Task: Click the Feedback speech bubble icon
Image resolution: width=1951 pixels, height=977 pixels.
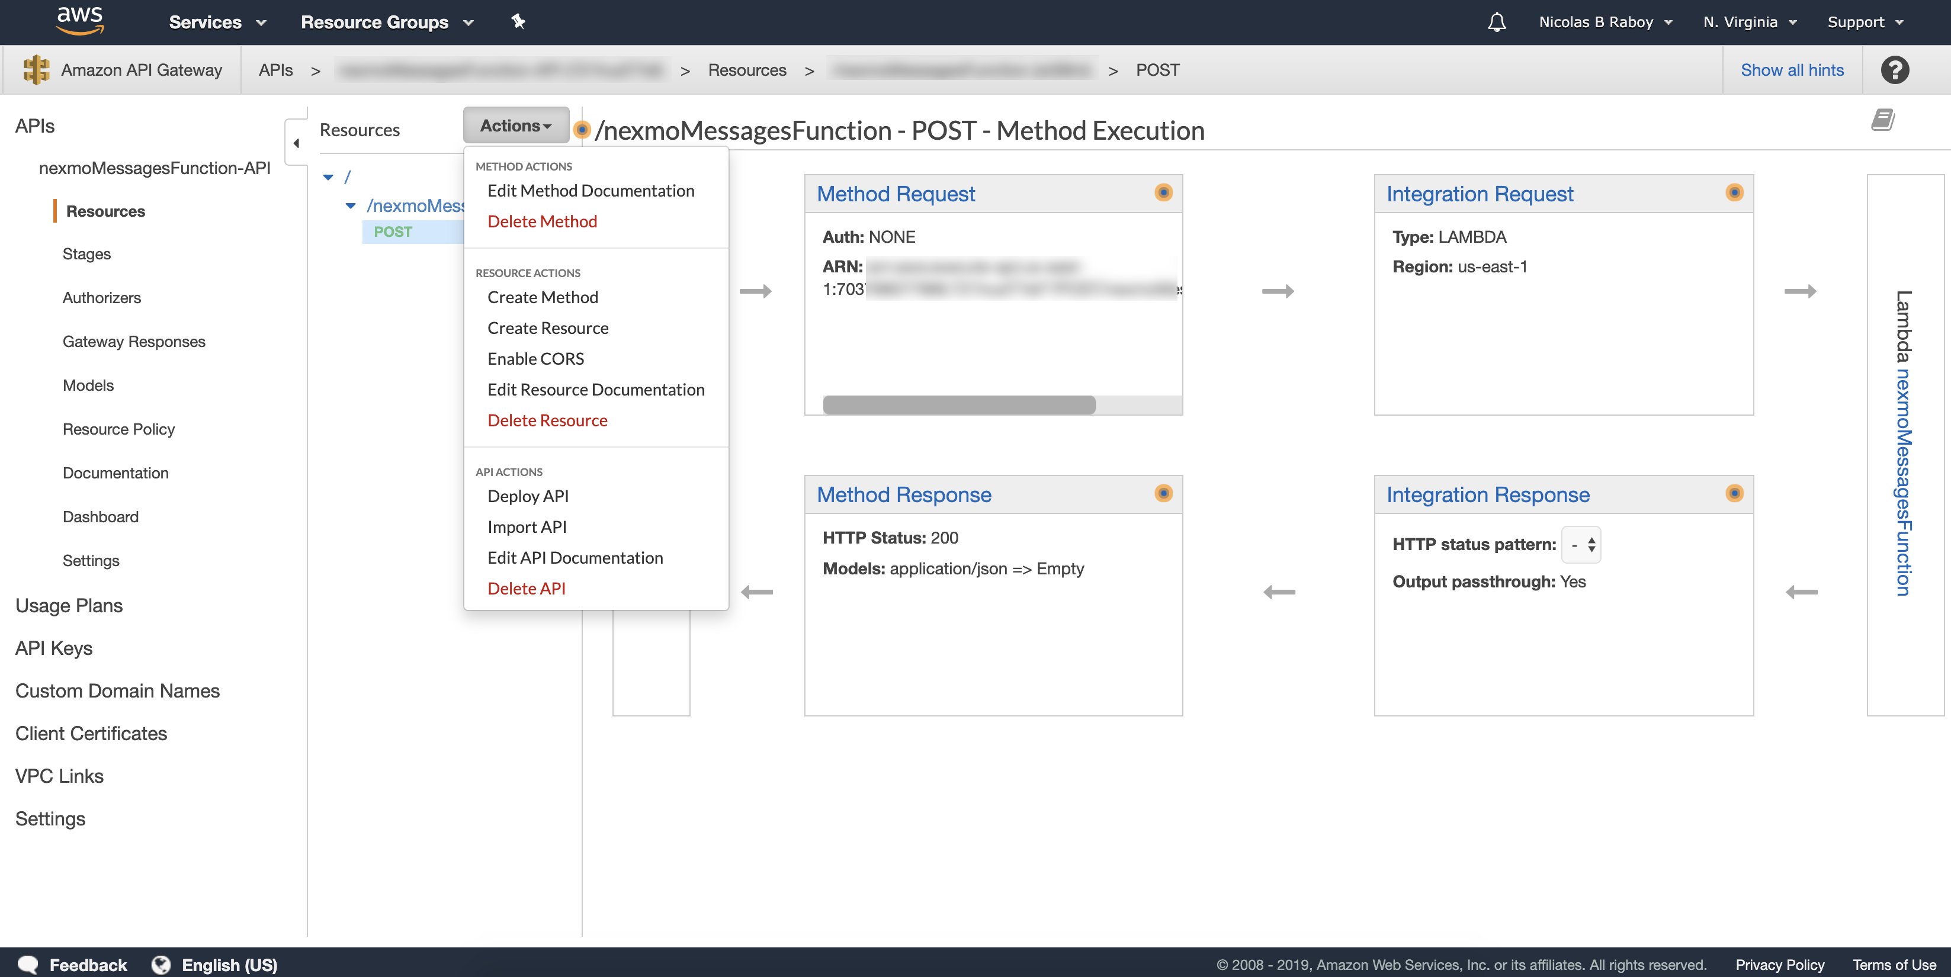Action: [28, 964]
